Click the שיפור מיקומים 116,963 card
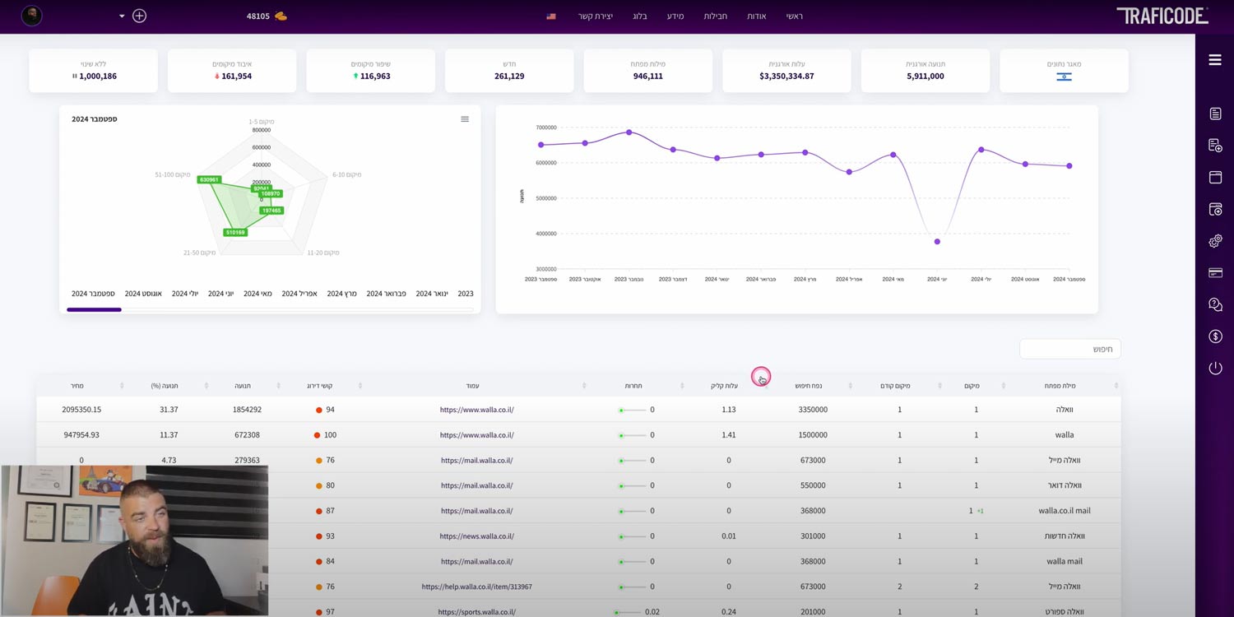The height and width of the screenshot is (617, 1234). coord(371,70)
